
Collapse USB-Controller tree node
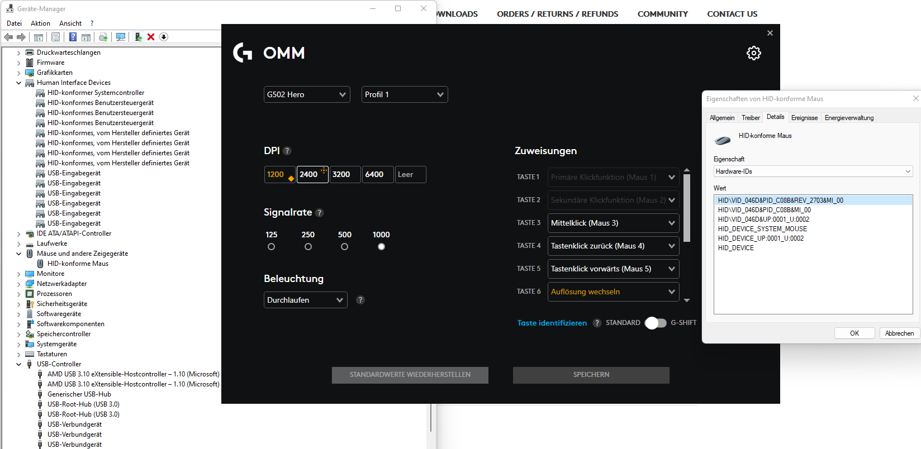[x=18, y=365]
